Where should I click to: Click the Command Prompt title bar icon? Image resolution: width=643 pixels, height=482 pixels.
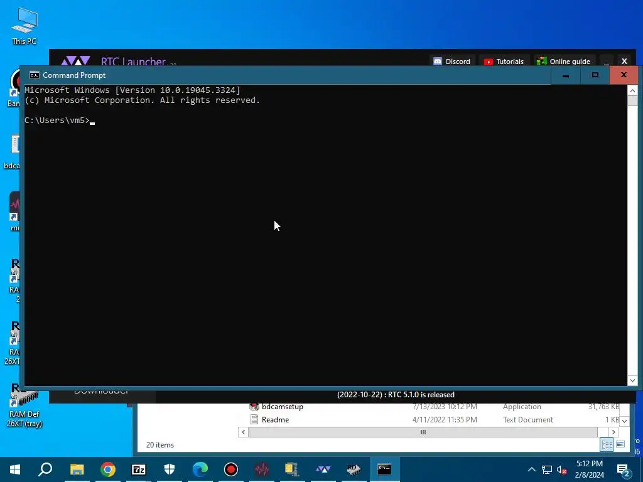[x=35, y=75]
